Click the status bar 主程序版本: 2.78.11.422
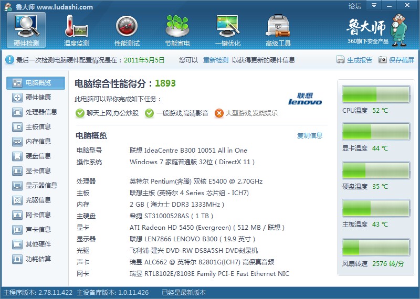420x299 pixels. click(38, 293)
